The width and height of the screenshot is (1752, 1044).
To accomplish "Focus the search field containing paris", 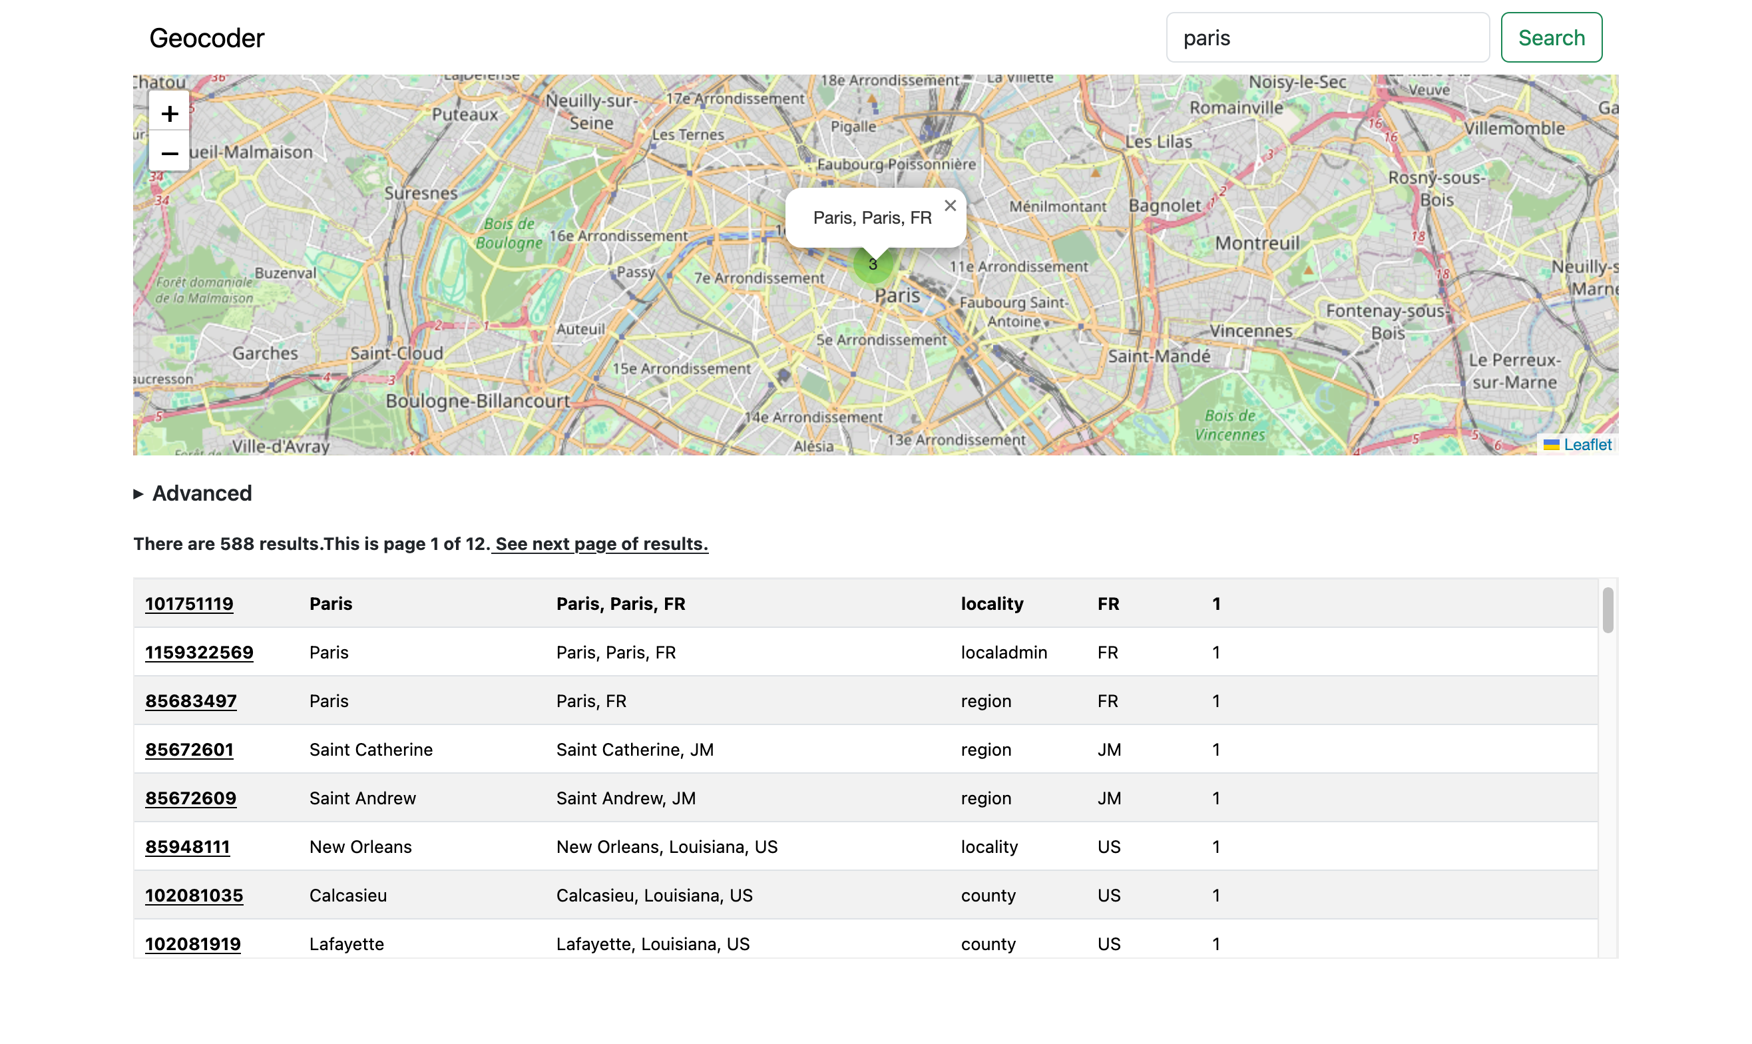I will pyautogui.click(x=1327, y=37).
